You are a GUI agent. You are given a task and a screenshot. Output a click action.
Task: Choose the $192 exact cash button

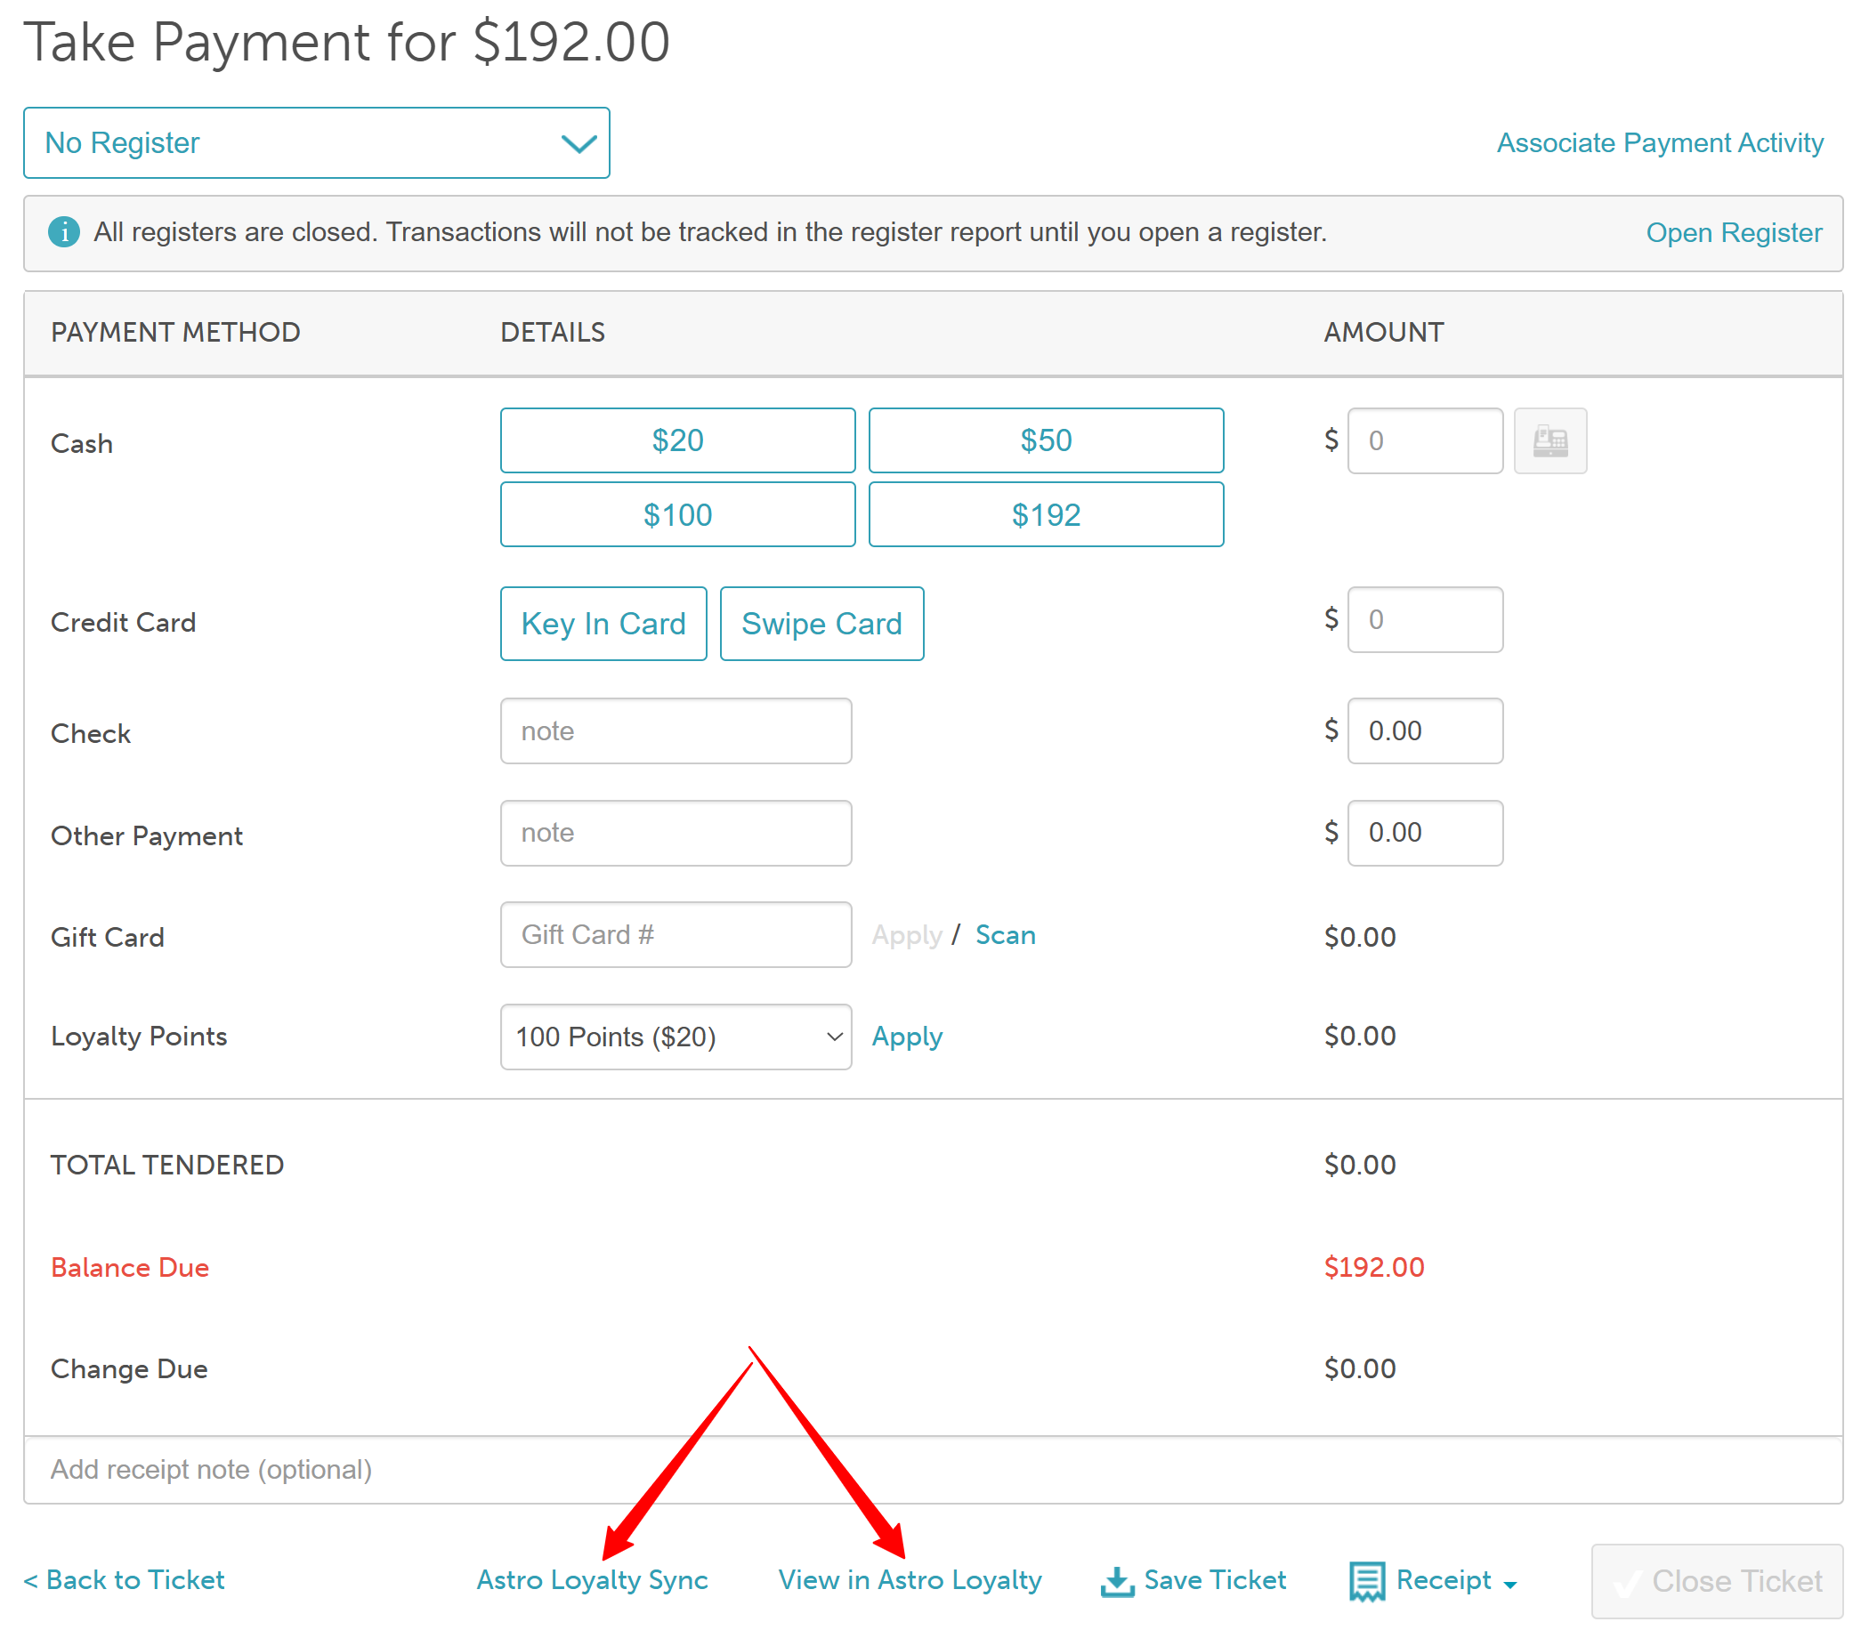pos(1045,514)
